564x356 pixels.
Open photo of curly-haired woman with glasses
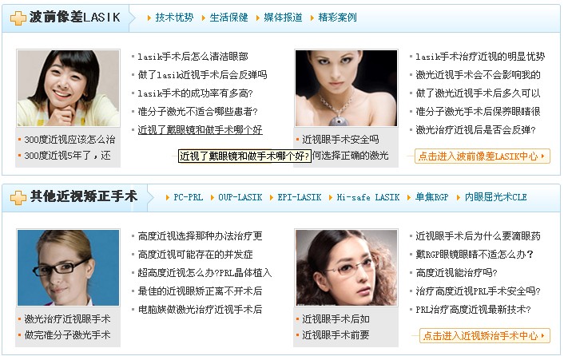(x=347, y=267)
